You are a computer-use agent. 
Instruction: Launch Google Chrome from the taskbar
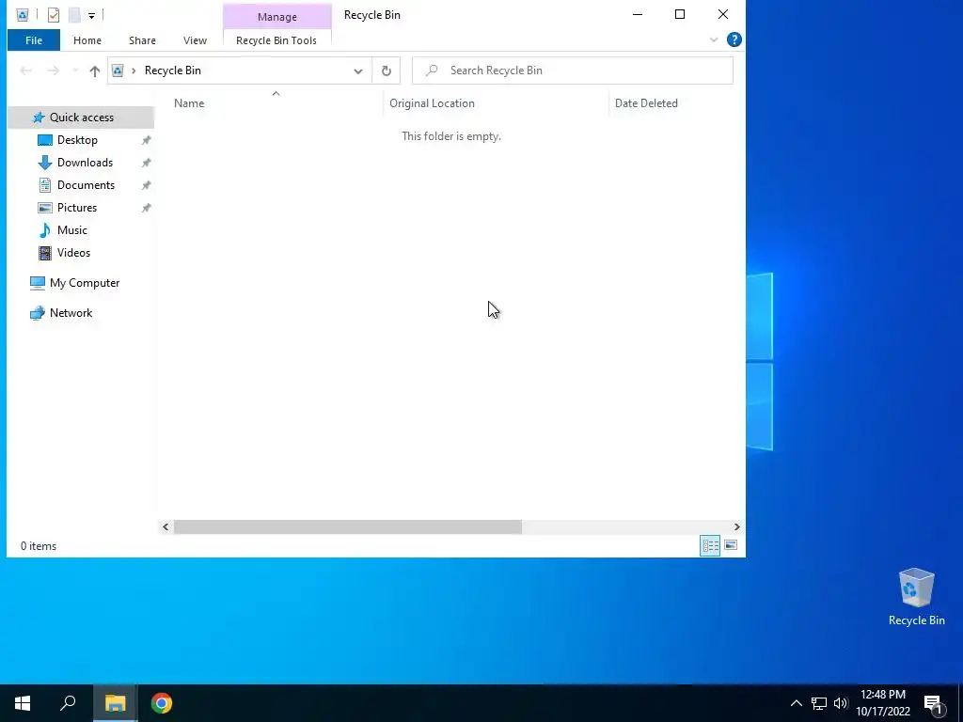(162, 703)
